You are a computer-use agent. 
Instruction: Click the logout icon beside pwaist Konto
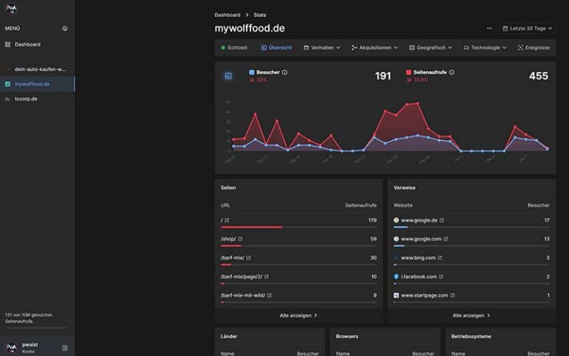point(64,348)
